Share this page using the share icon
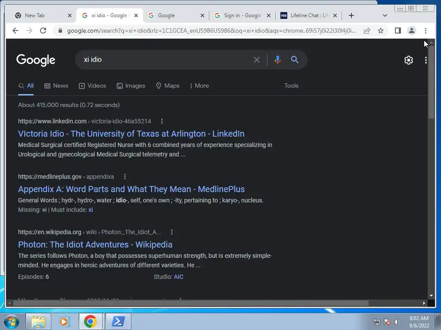The image size is (441, 330). [x=367, y=31]
